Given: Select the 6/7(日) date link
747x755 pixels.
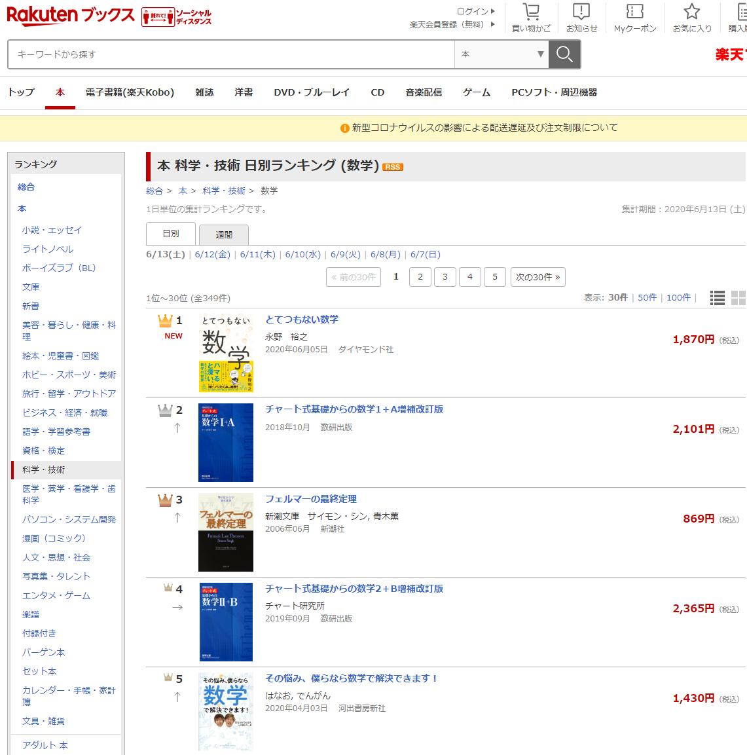Looking at the screenshot, I should (426, 255).
